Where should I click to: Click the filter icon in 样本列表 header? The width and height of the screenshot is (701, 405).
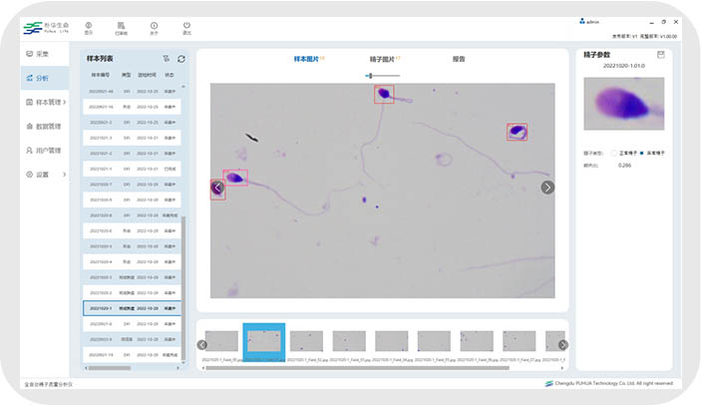coord(166,59)
